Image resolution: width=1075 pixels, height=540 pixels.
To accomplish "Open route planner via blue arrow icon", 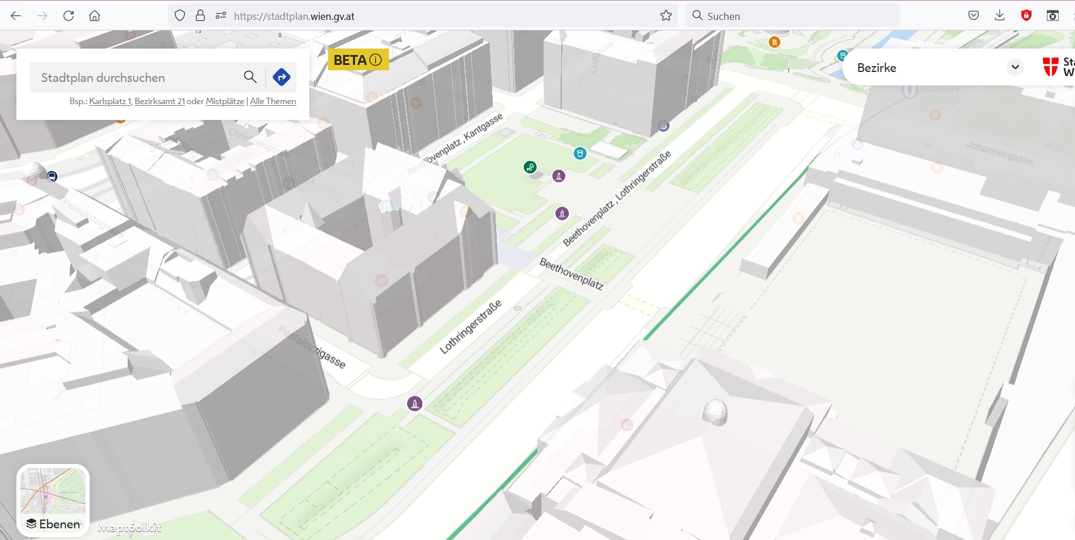I will [x=282, y=77].
